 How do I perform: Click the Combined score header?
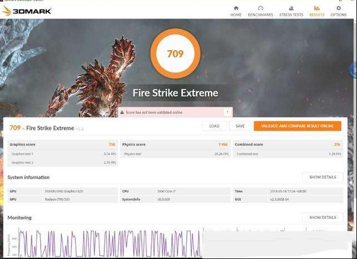[288, 145]
